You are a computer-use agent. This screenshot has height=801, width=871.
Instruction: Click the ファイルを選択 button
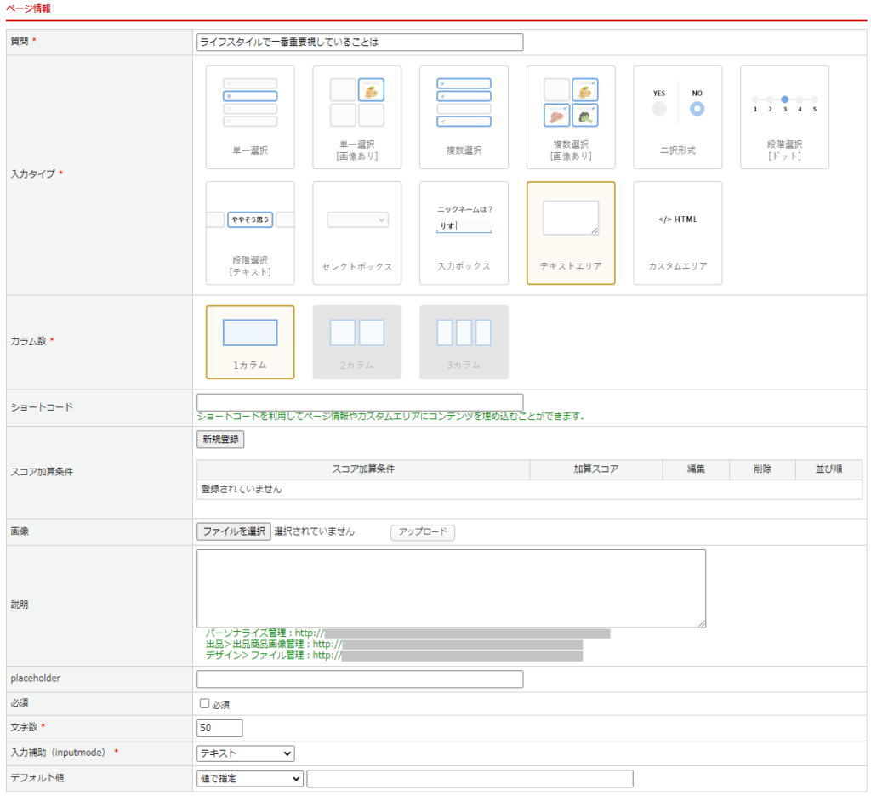(x=234, y=531)
